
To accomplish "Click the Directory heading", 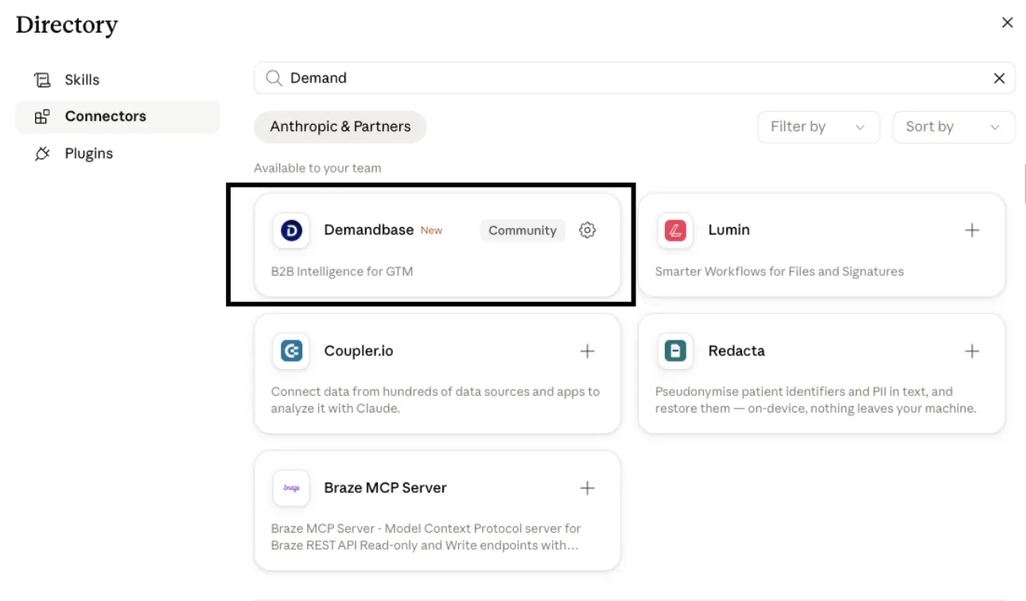I will [x=67, y=25].
